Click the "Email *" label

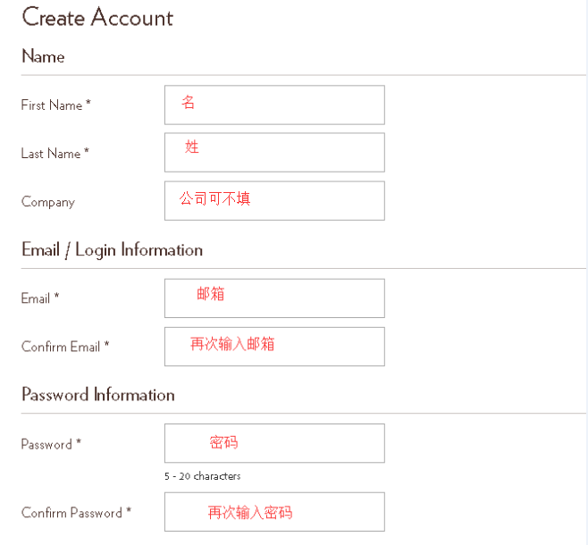[x=40, y=298]
